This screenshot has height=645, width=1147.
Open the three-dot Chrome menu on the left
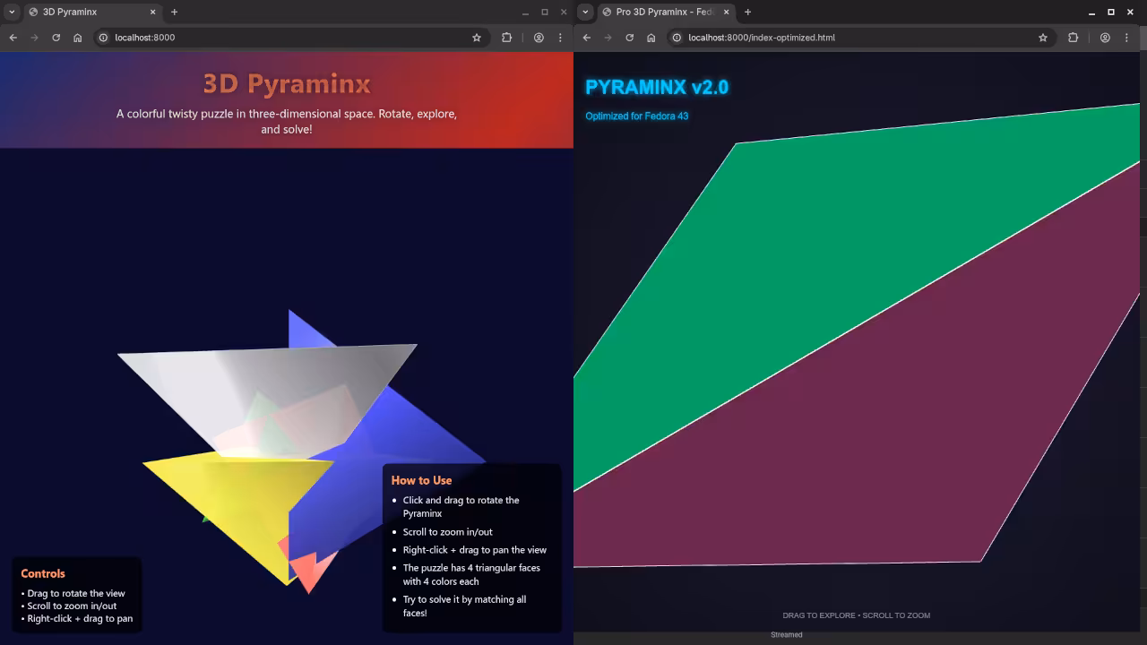[x=560, y=38]
